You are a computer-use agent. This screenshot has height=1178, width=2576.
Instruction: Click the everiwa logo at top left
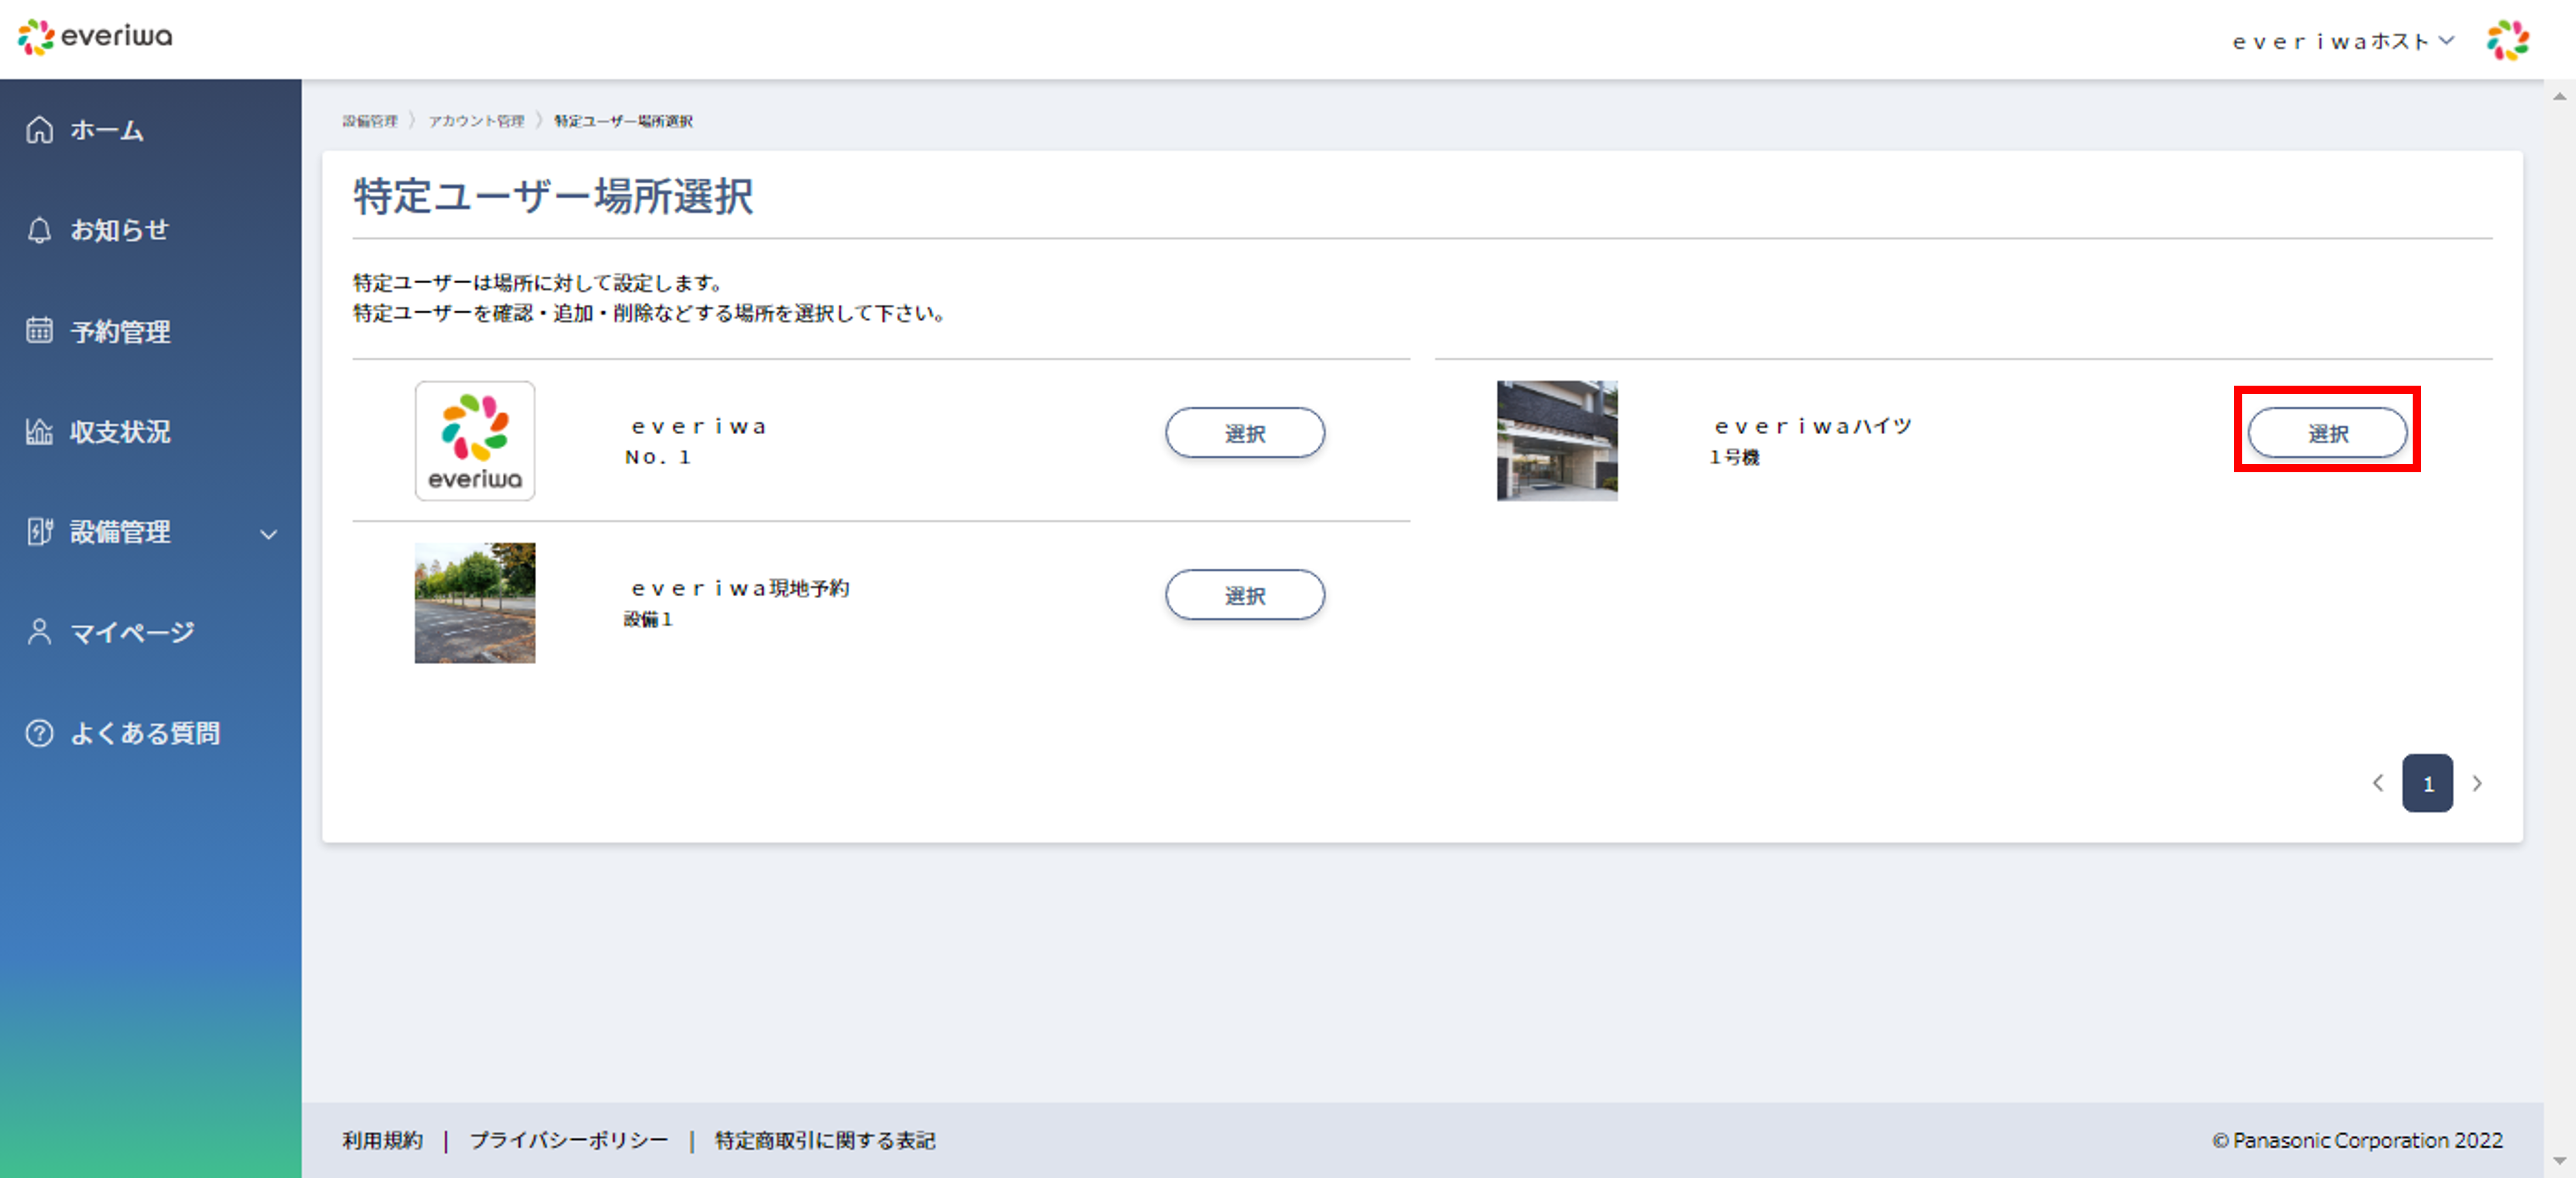click(x=95, y=37)
